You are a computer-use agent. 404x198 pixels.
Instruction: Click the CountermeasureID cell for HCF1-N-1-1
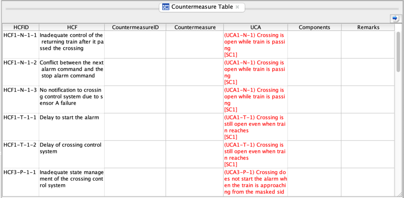(135, 44)
